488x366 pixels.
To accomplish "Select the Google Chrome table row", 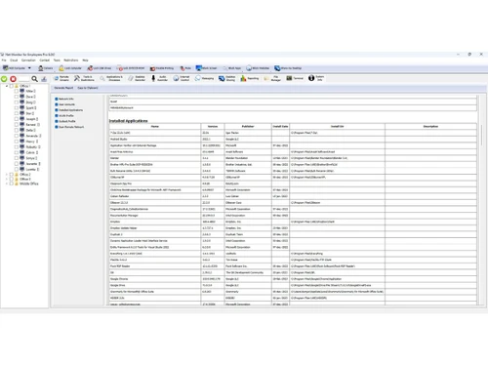I will click(293, 279).
